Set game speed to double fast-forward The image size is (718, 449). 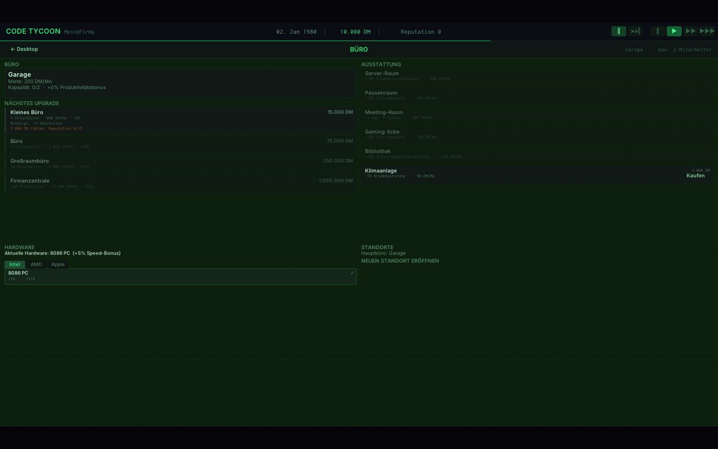(x=690, y=31)
